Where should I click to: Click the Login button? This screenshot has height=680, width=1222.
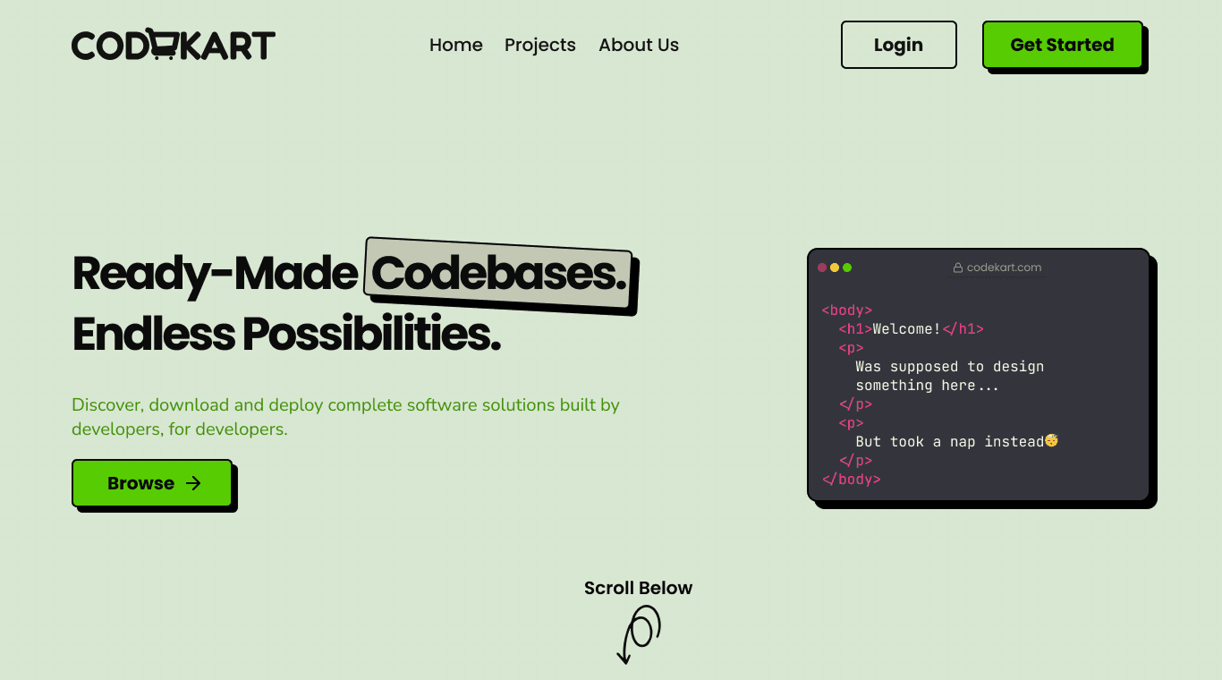click(899, 45)
